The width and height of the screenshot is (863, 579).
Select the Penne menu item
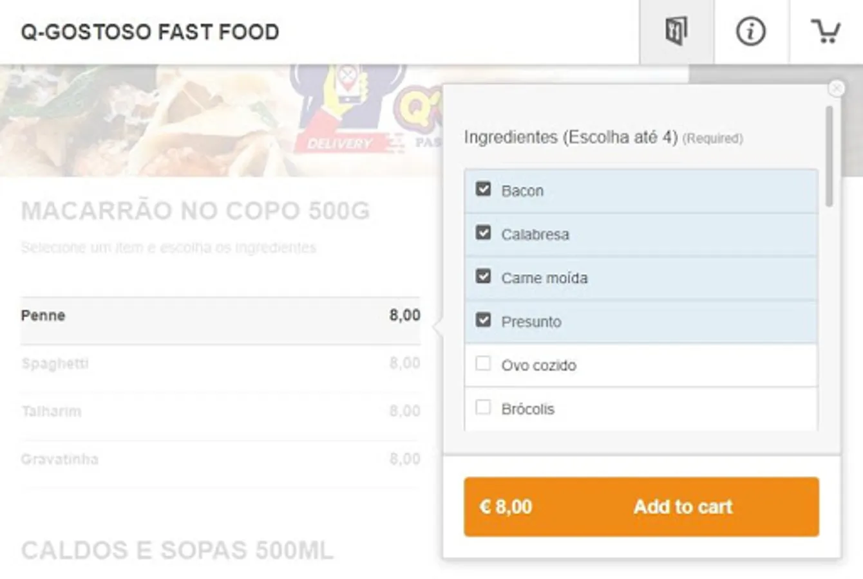(219, 316)
